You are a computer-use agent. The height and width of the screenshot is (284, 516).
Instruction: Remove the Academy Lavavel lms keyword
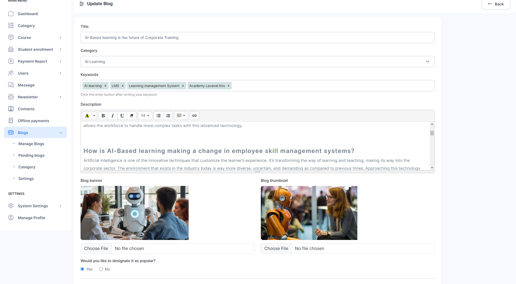[x=229, y=86]
